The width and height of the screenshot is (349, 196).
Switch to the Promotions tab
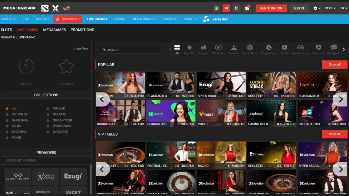pyautogui.click(x=82, y=30)
